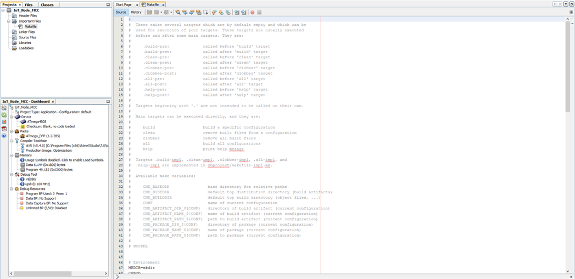The image size is (575, 279).
Task: Click the PDF datasheet icon in Dashboard sidebar
Action: pyautogui.click(x=4, y=129)
